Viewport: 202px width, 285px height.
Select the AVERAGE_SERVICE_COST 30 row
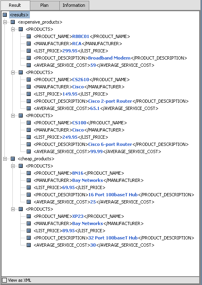[94, 245]
